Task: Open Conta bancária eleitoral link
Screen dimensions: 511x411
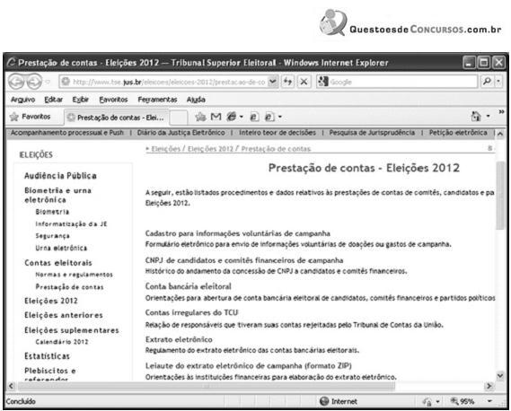Action: (188, 286)
